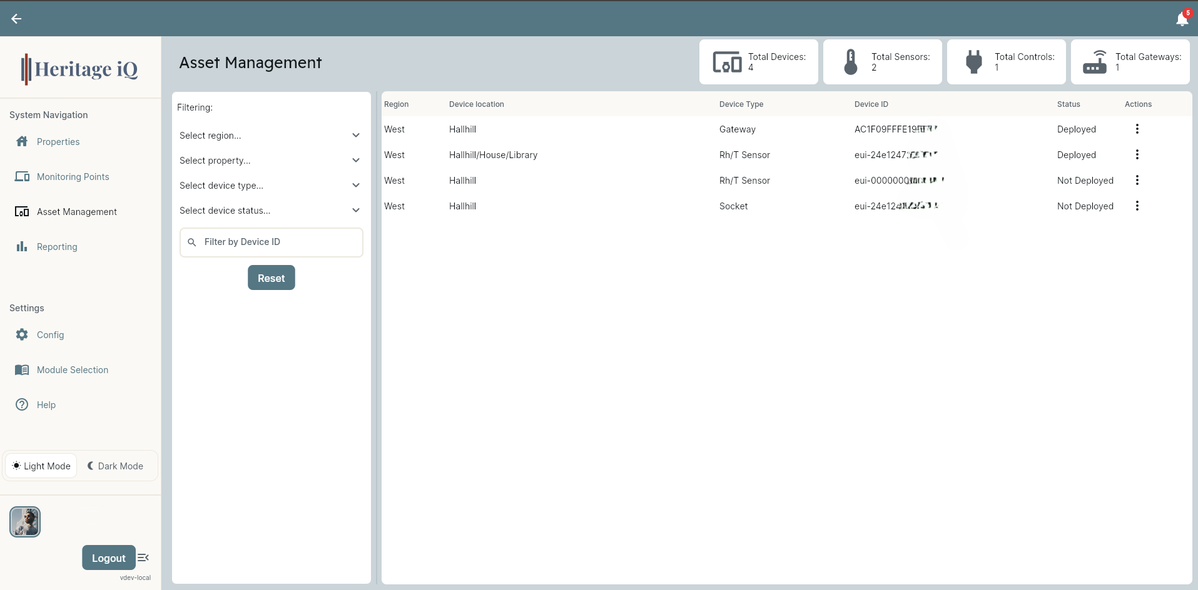Open actions menu for Gateway row

click(x=1137, y=129)
